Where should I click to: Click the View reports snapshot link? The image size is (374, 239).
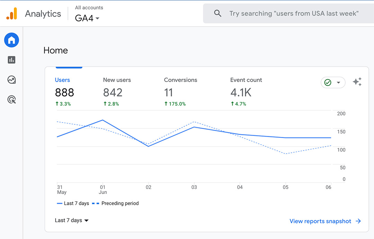point(320,221)
